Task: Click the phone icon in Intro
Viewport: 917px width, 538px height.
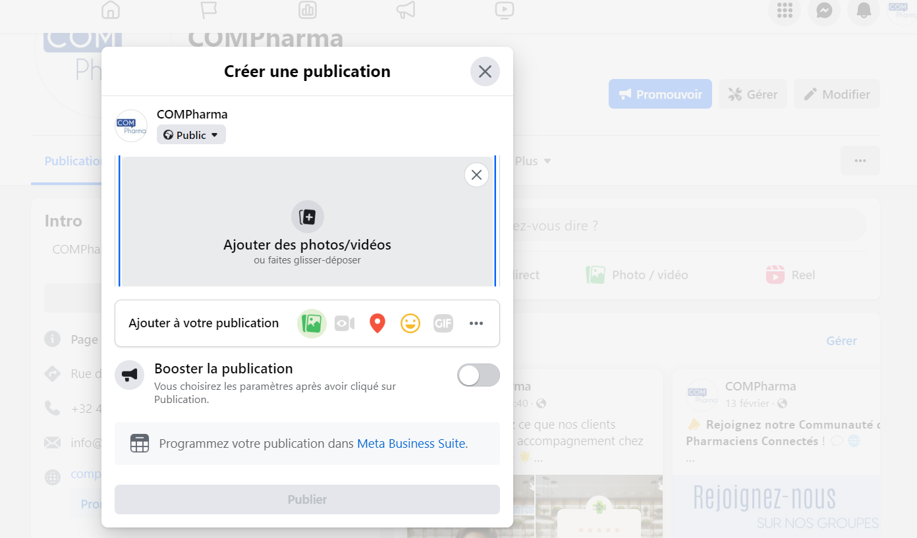Action: click(x=53, y=408)
